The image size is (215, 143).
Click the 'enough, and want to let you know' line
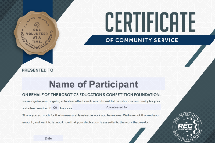click(85, 122)
